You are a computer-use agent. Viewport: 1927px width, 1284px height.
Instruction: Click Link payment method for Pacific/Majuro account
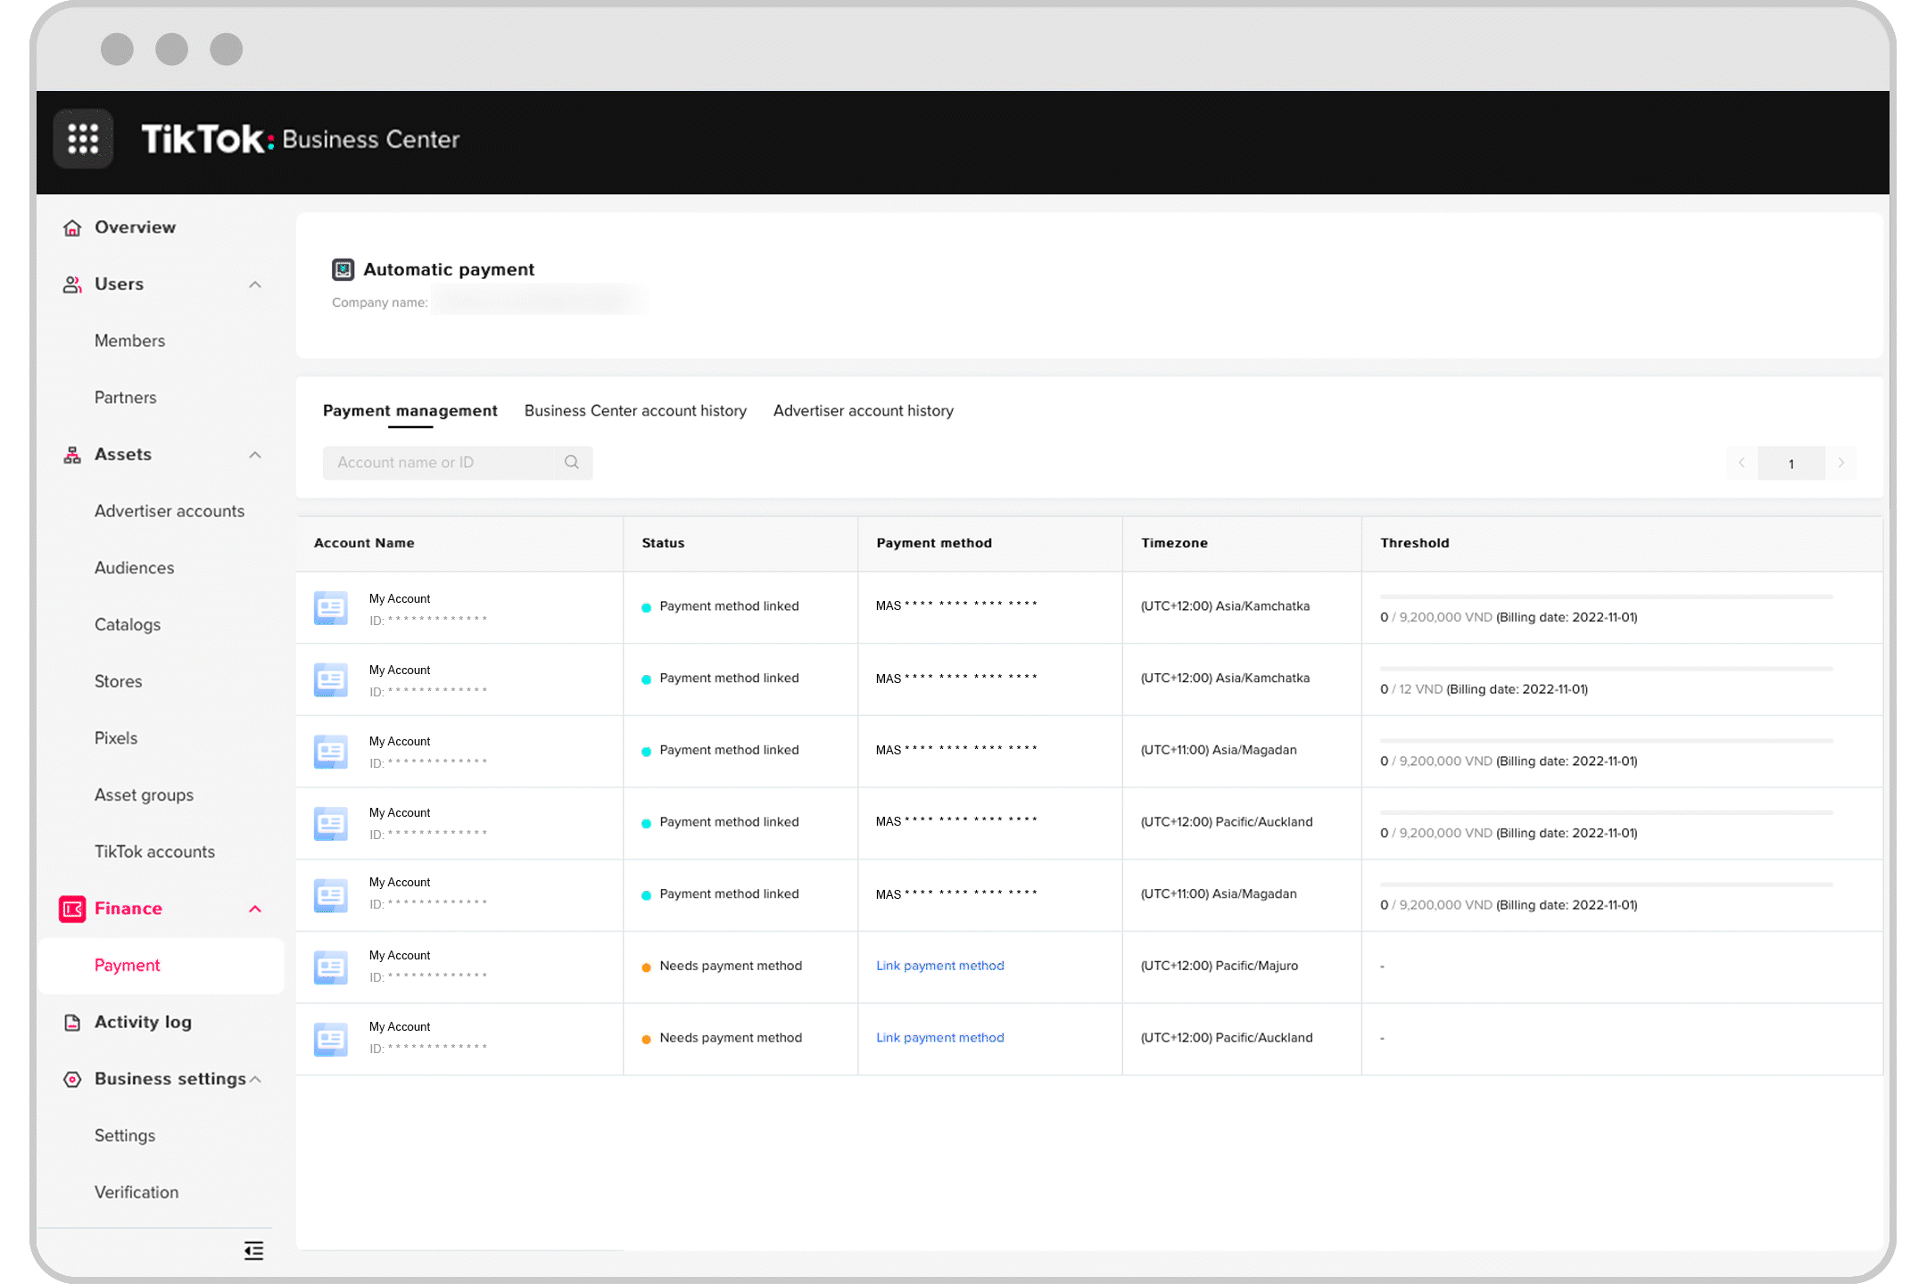coord(940,965)
